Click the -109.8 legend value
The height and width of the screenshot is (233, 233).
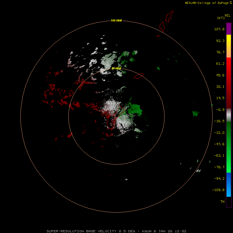tap(218, 190)
